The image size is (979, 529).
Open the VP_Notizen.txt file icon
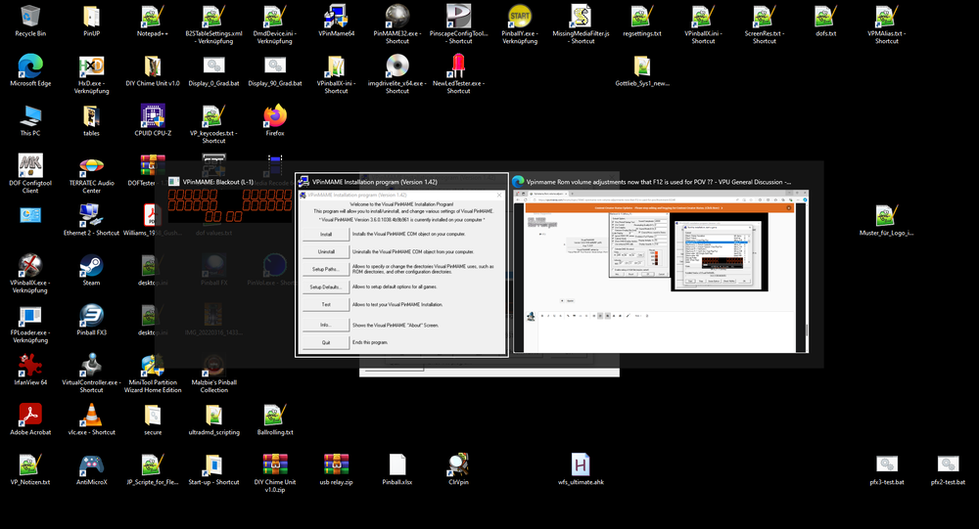30,465
